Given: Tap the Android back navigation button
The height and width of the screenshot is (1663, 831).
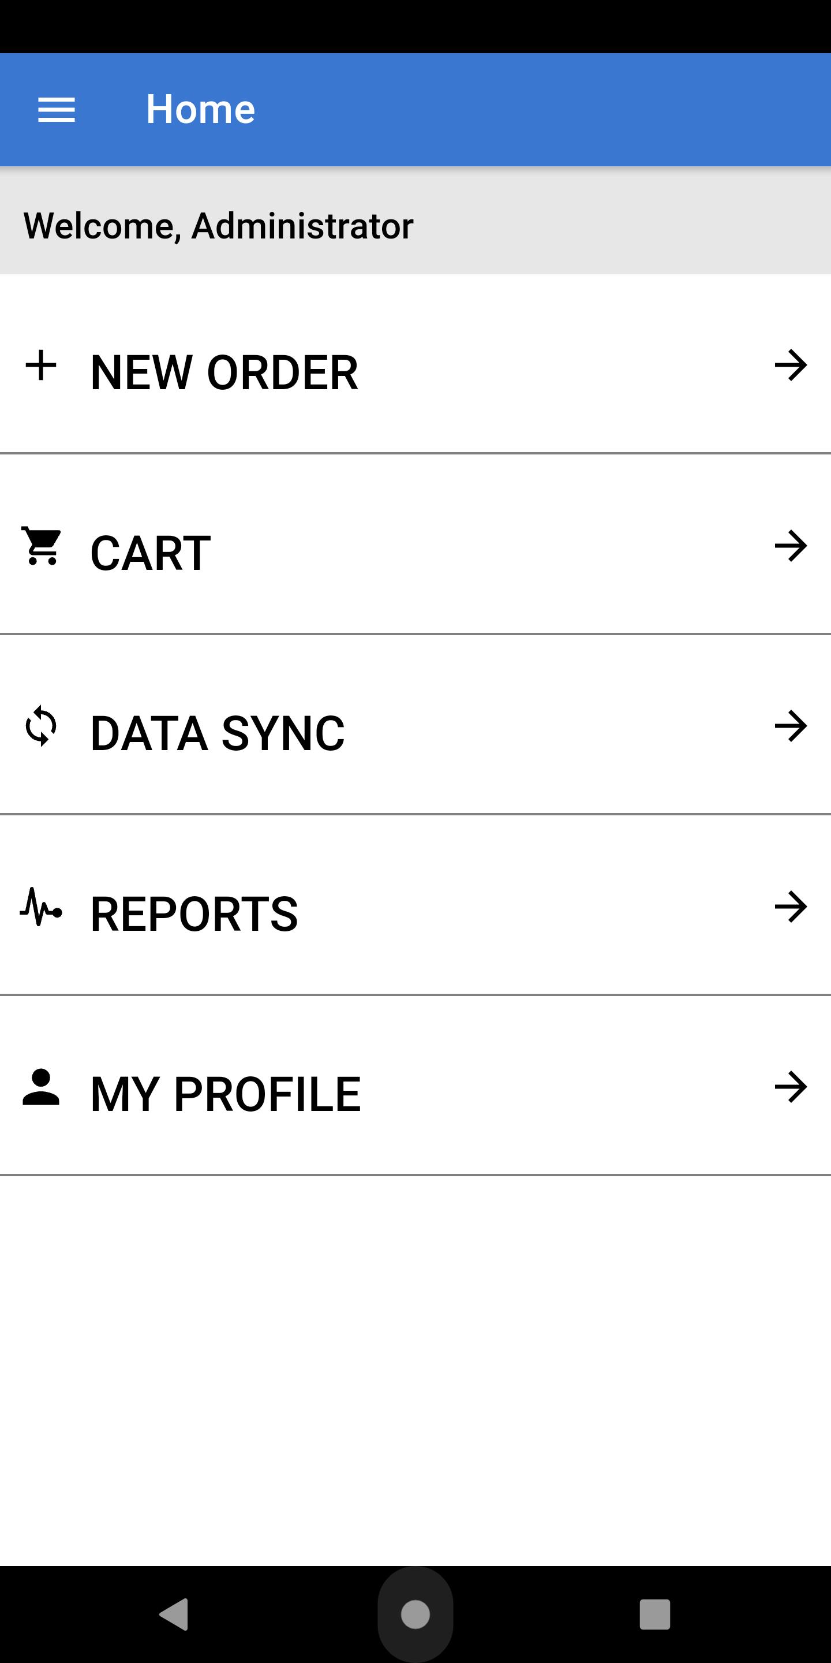Looking at the screenshot, I should 174,1614.
